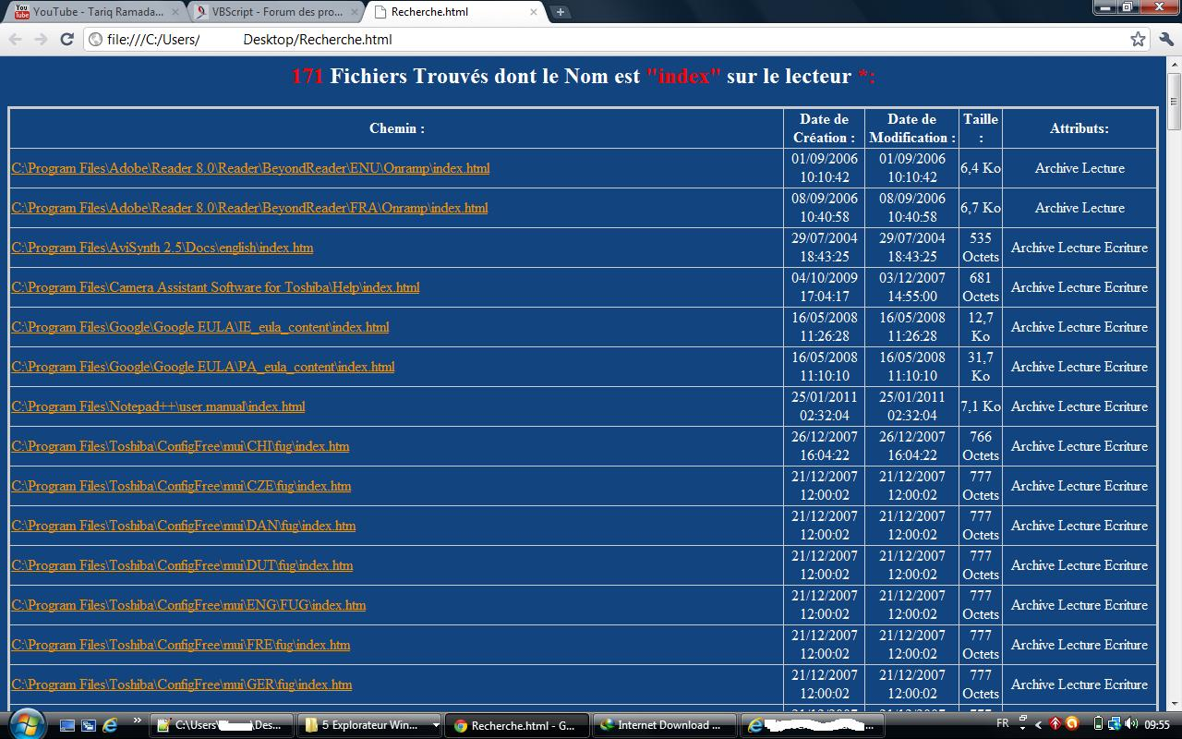Image resolution: width=1182 pixels, height=739 pixels.
Task: Click the vertical page scrollbar thumb
Action: [x=1174, y=102]
